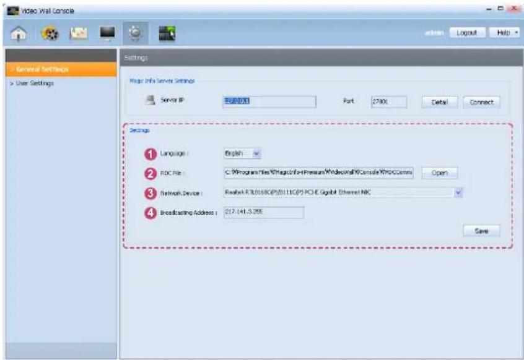Click the Settings panel header text
The image size is (524, 360).
(x=136, y=58)
